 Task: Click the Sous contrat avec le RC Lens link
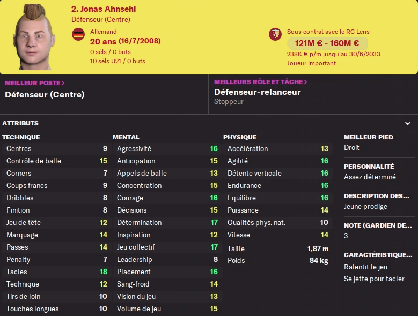pos(328,32)
